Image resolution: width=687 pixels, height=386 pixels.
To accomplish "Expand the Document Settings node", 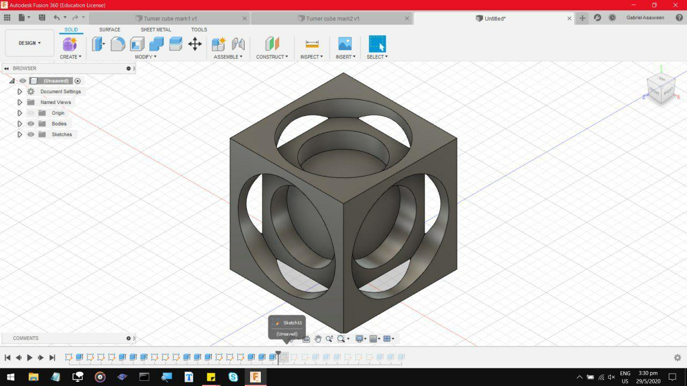I will 20,92.
